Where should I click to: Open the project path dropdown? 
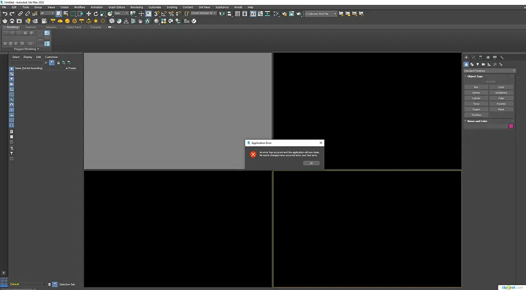321,14
